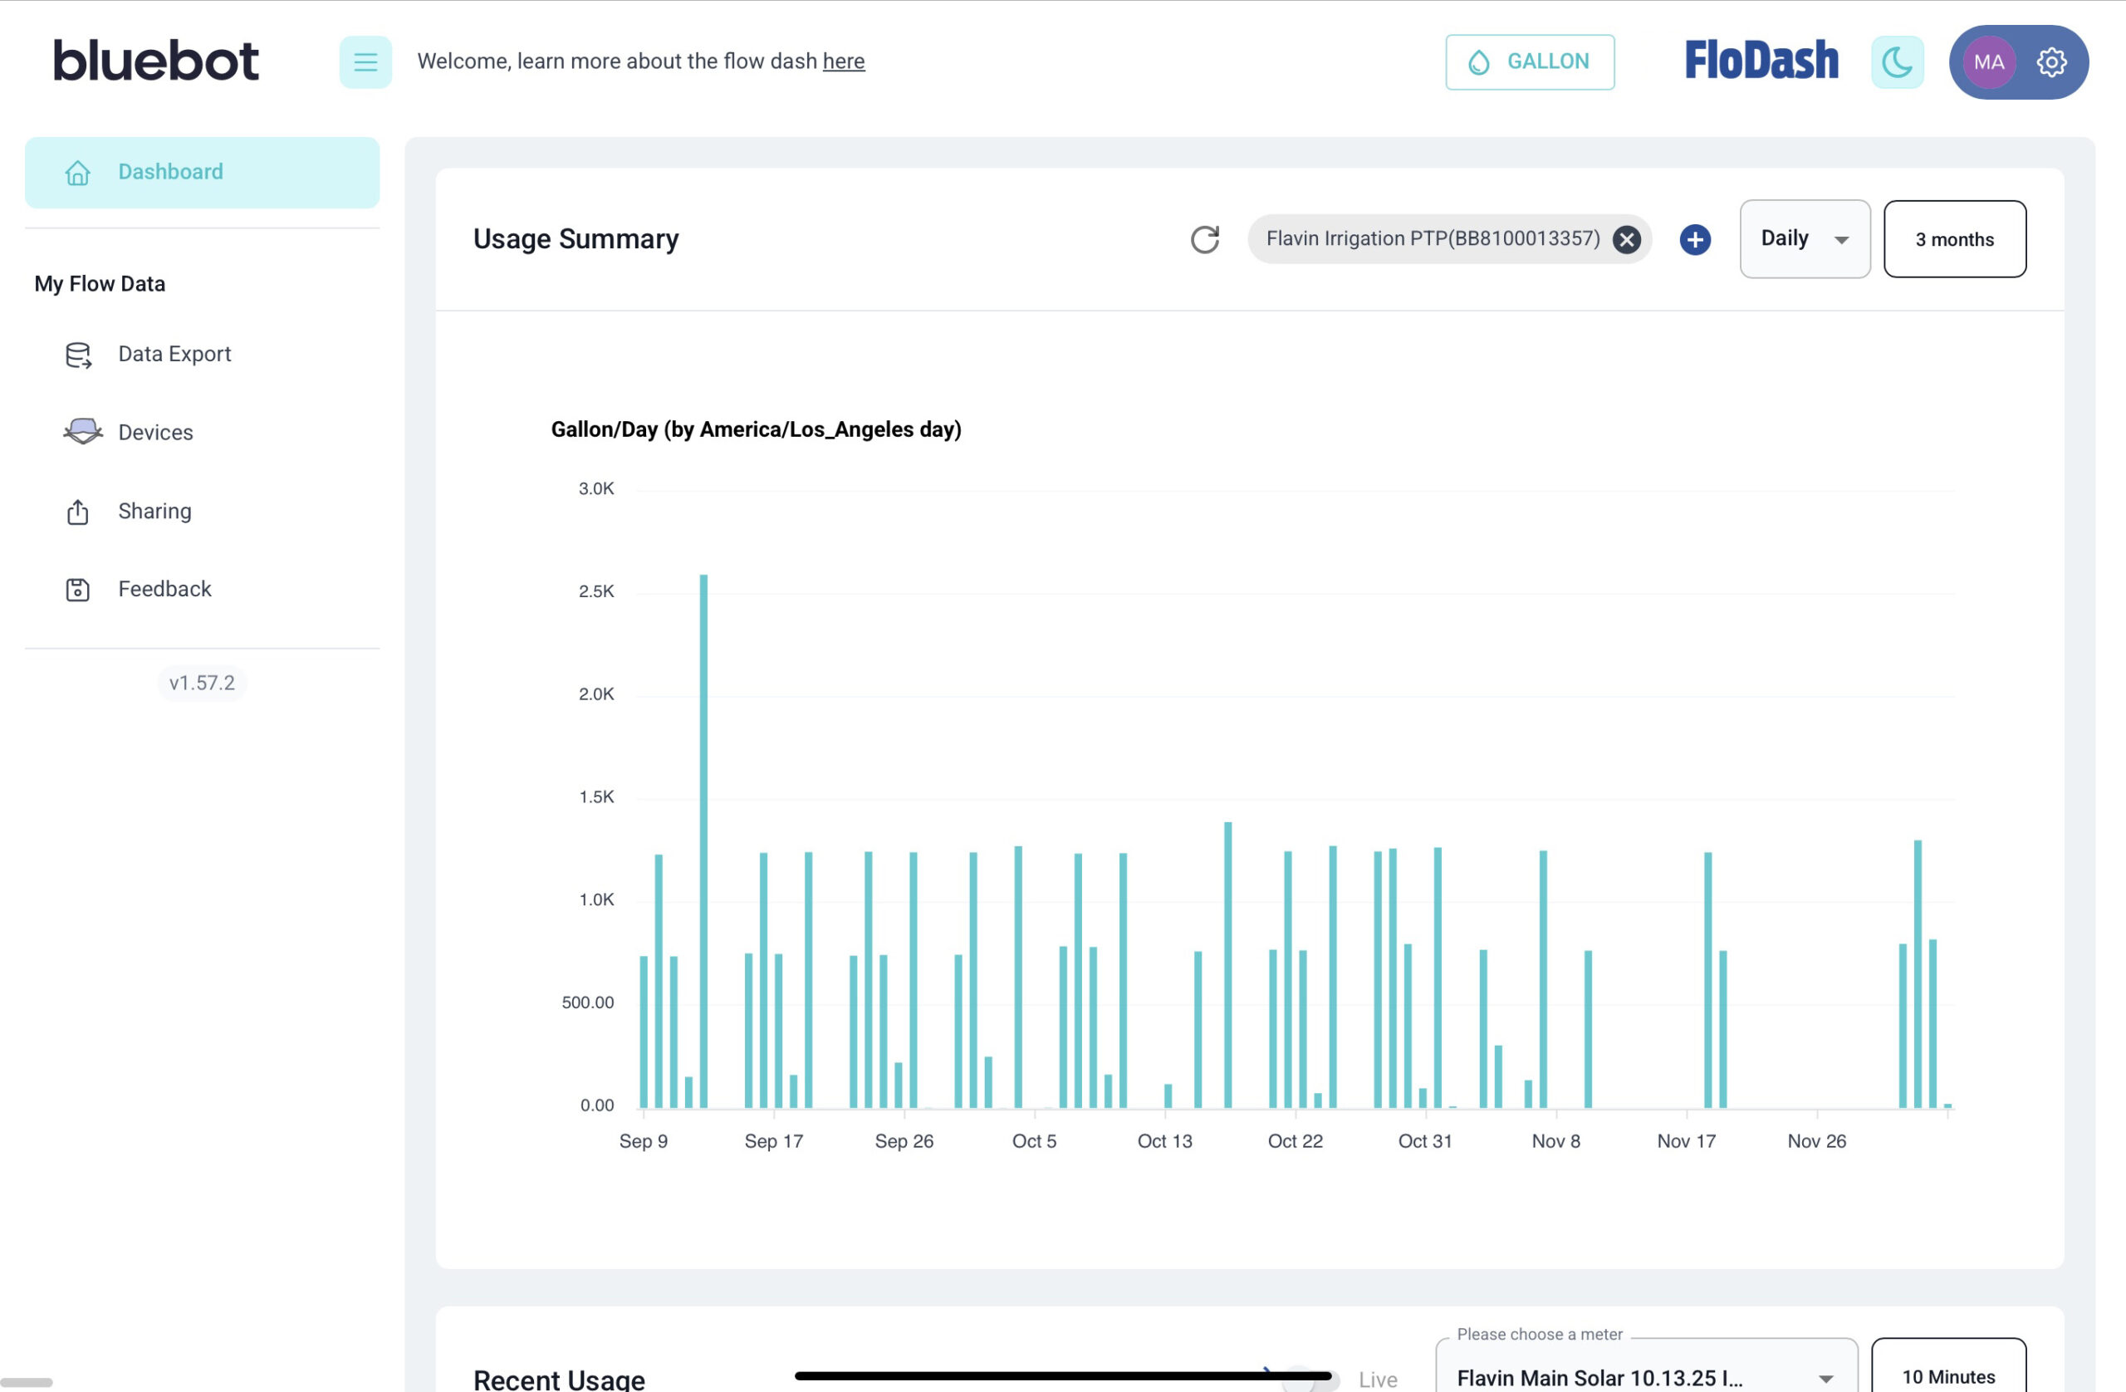2126x1392 pixels.
Task: Remove the Flavin Irrigation PTP meter chip
Action: (x=1626, y=238)
